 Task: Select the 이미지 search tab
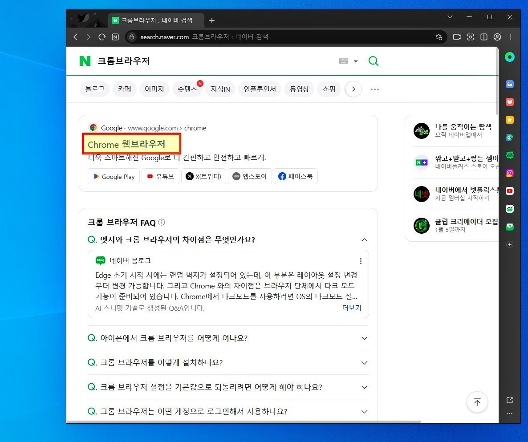coord(154,89)
